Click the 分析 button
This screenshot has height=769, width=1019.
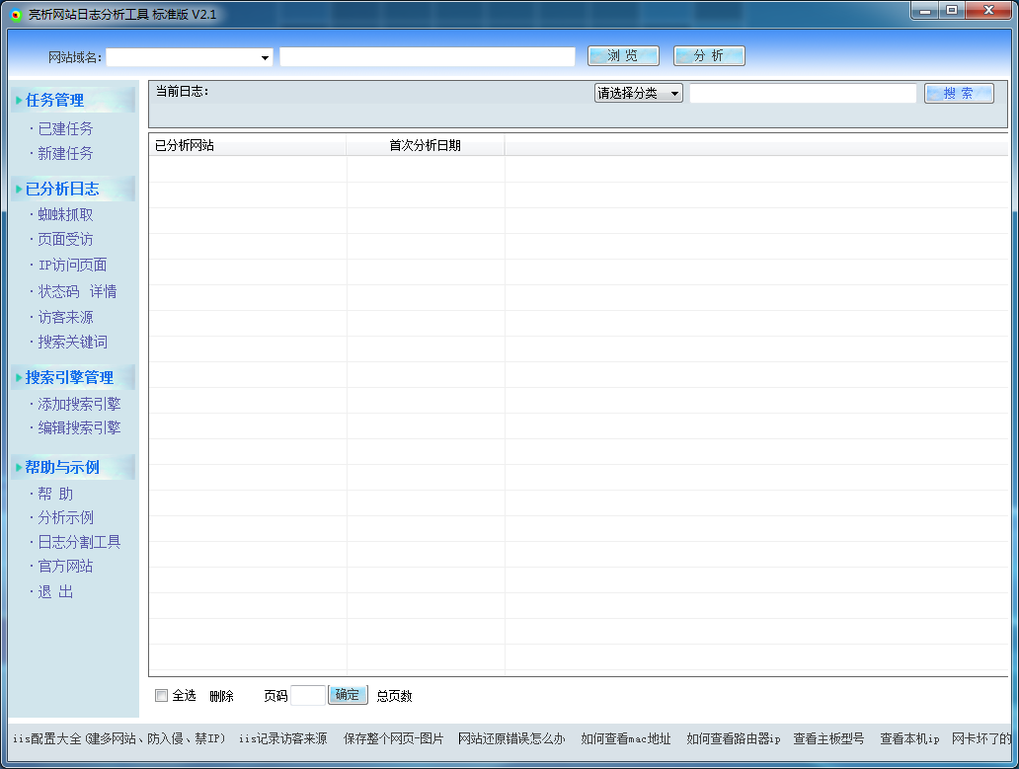(x=709, y=56)
